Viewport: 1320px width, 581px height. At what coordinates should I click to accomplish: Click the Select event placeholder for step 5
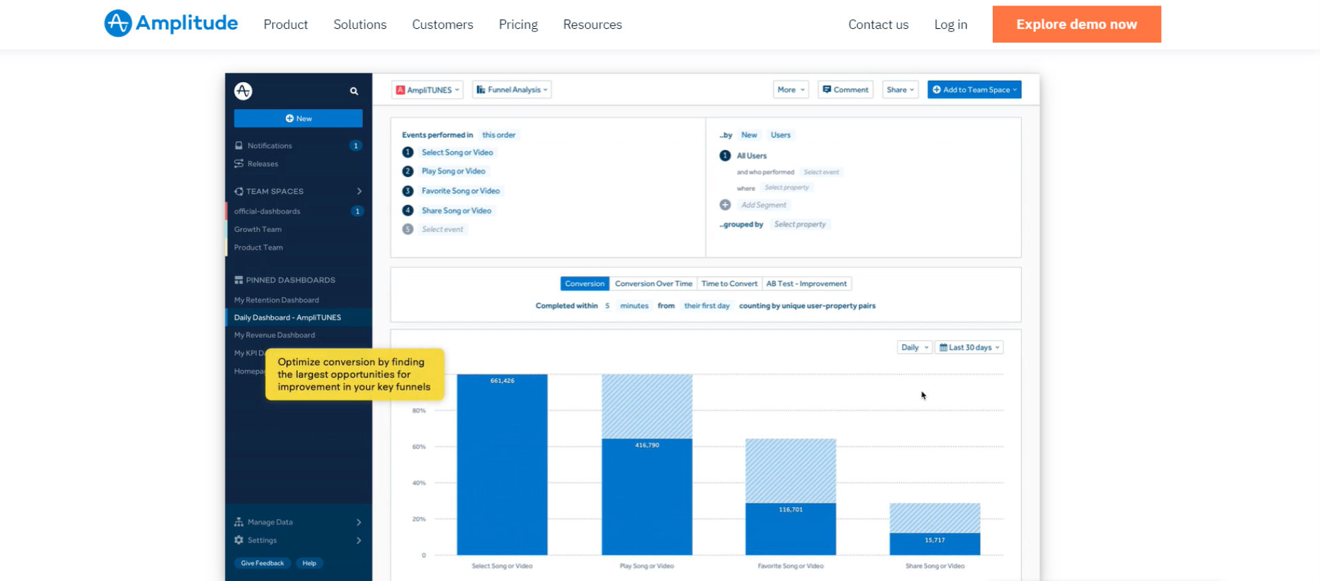pos(442,229)
